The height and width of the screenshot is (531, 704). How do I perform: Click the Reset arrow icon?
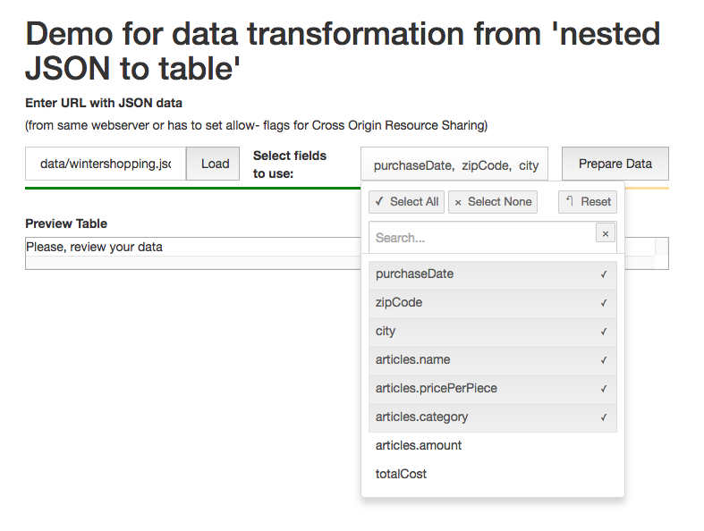[569, 201]
